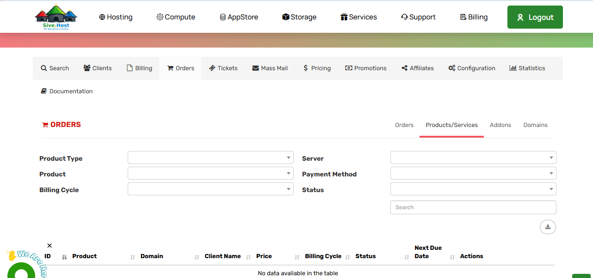Expand the Payment Method dropdown

point(473,174)
